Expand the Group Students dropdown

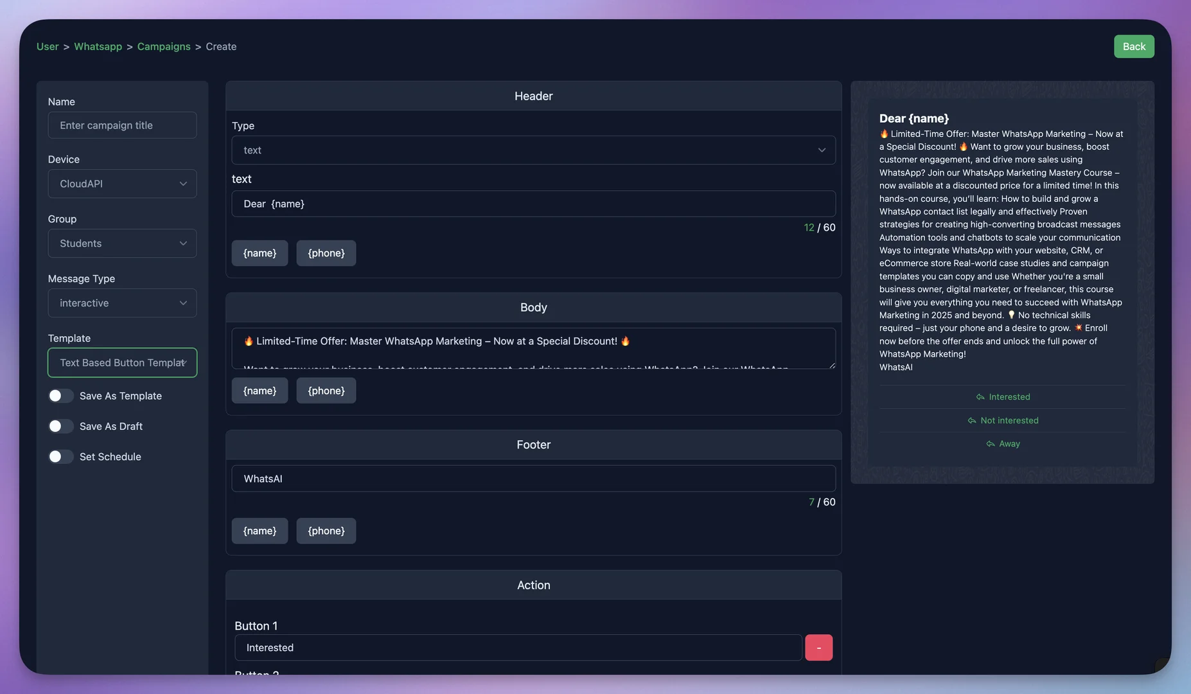(122, 244)
